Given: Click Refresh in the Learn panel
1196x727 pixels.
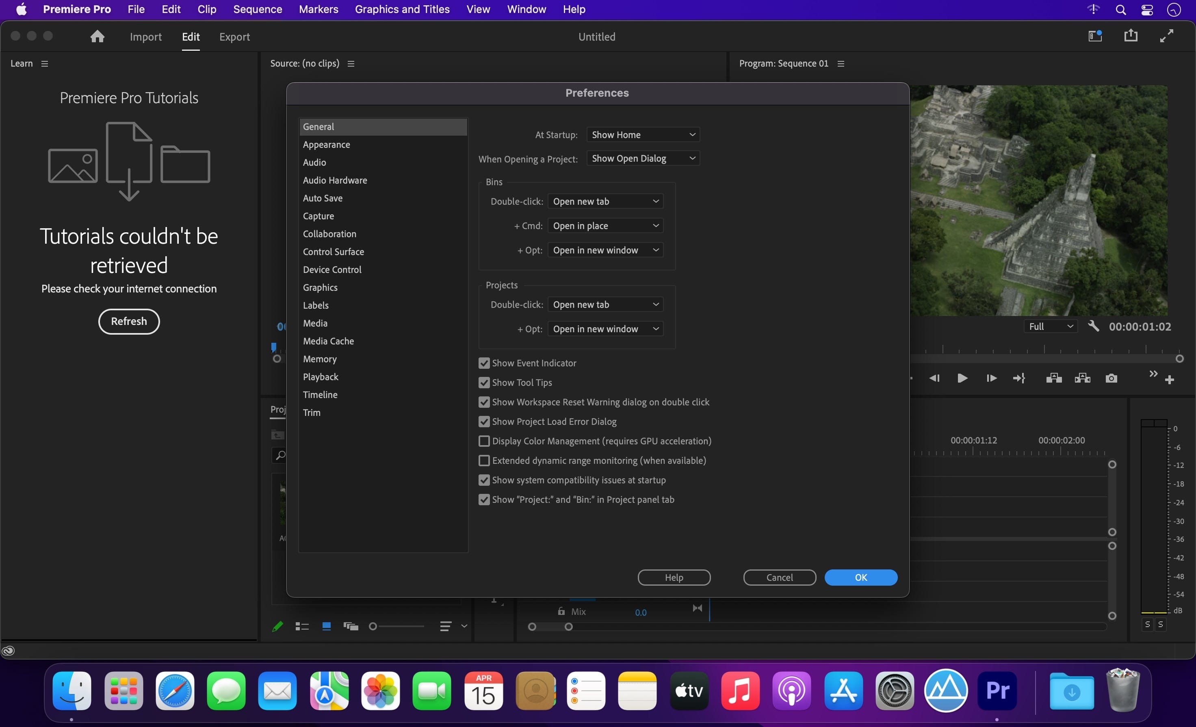Looking at the screenshot, I should click(x=129, y=321).
